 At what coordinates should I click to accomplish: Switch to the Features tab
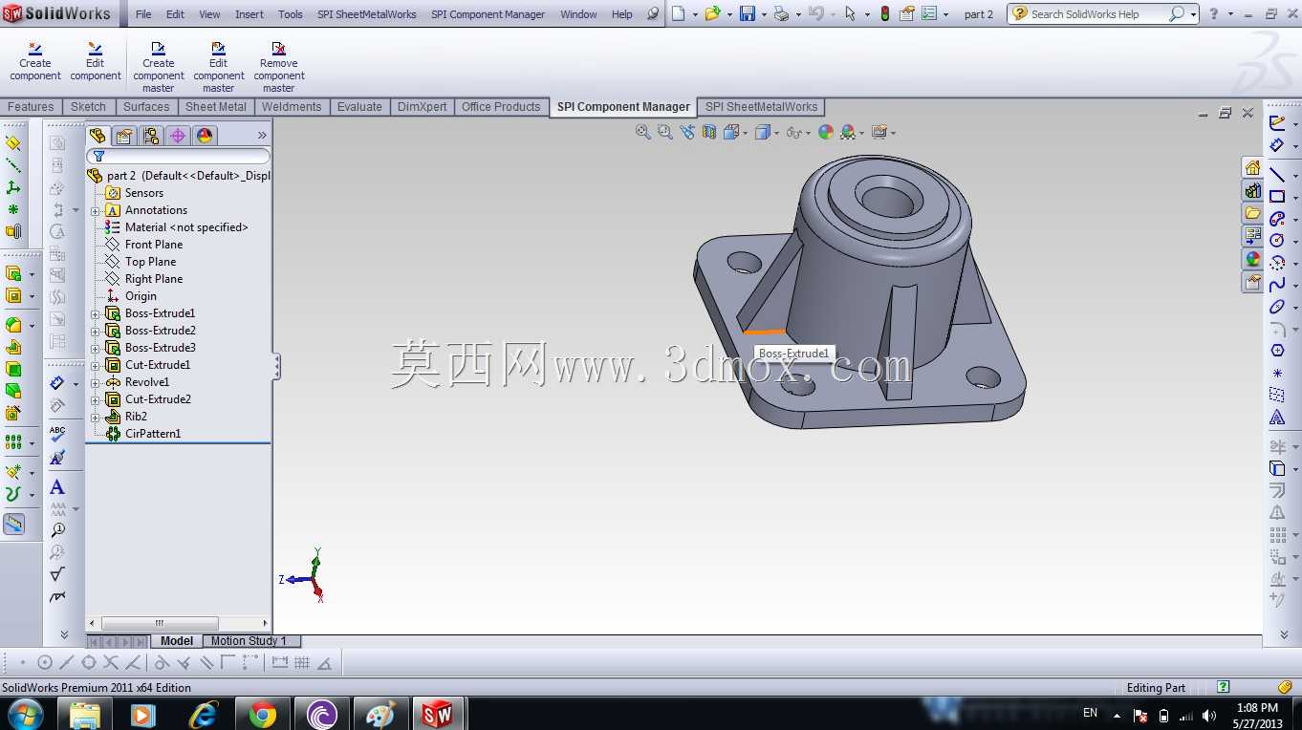tap(31, 107)
